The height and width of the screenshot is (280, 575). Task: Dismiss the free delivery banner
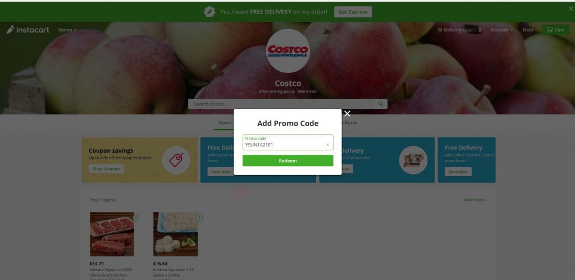tap(571, 8)
